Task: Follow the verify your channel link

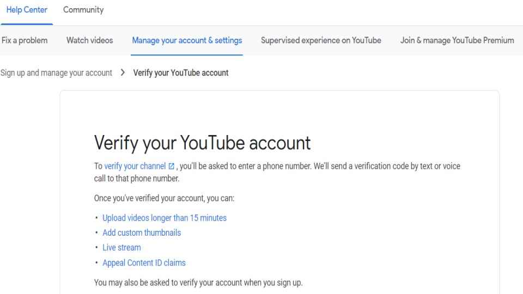Action: (135, 166)
